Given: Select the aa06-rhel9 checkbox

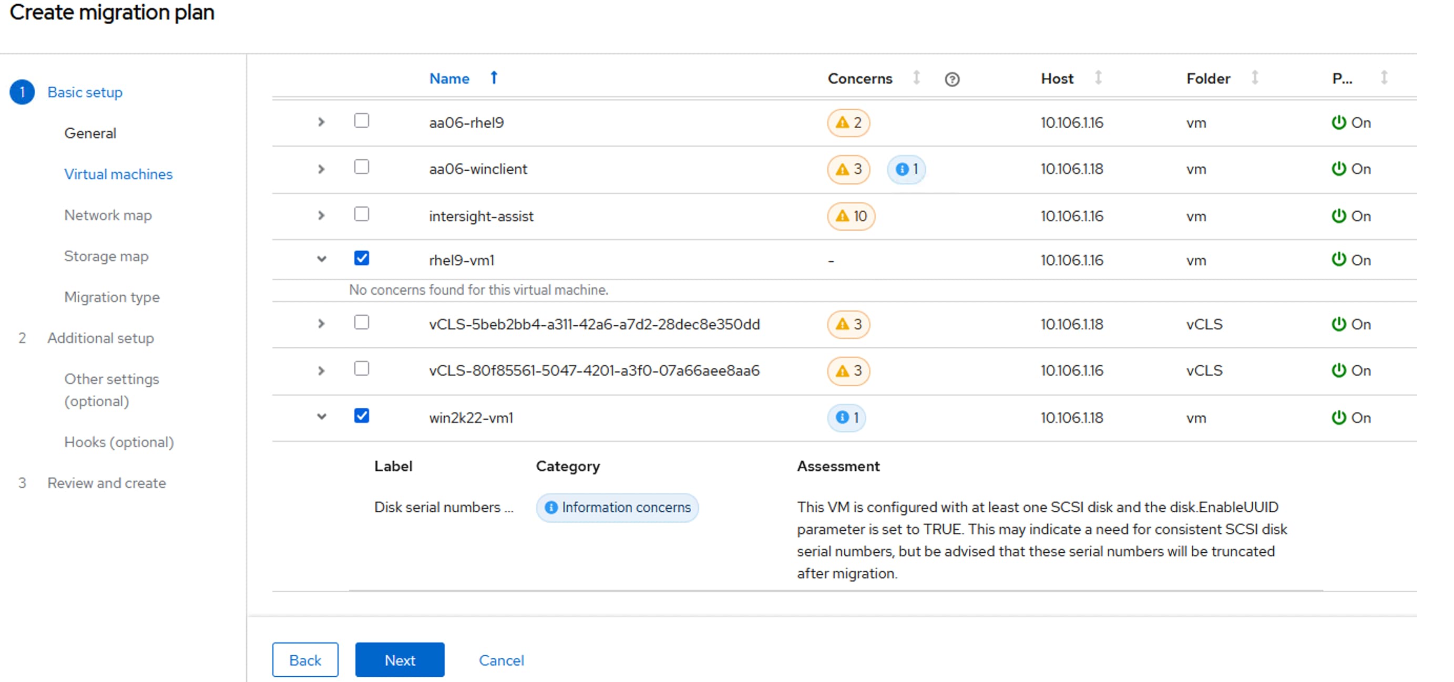Looking at the screenshot, I should point(361,121).
